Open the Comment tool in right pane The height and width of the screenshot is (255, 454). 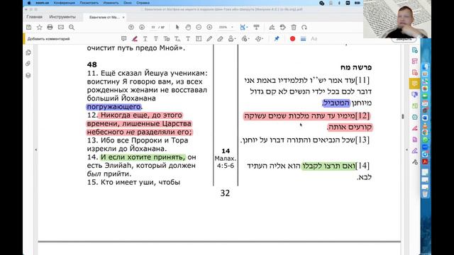414,84
